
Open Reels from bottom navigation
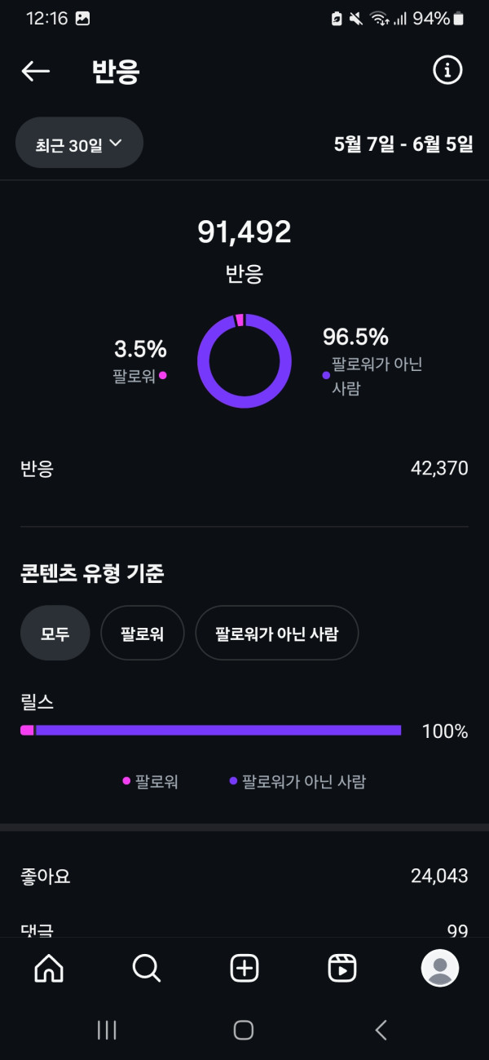(342, 968)
